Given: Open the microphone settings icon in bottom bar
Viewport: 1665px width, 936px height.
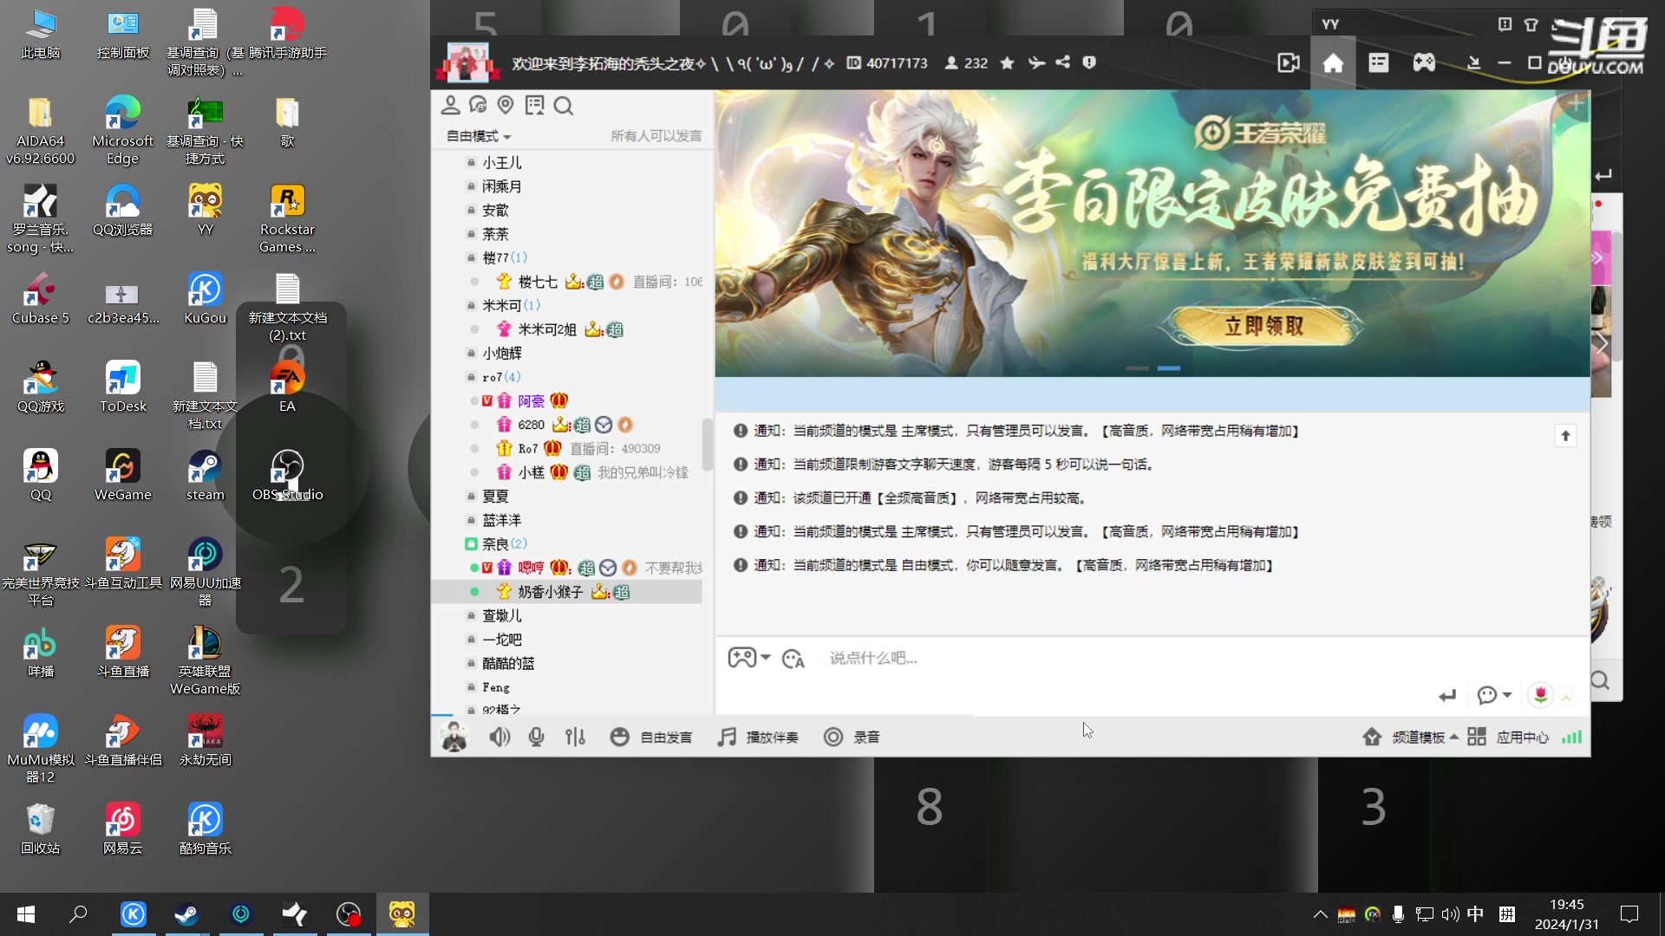Looking at the screenshot, I should (x=536, y=737).
